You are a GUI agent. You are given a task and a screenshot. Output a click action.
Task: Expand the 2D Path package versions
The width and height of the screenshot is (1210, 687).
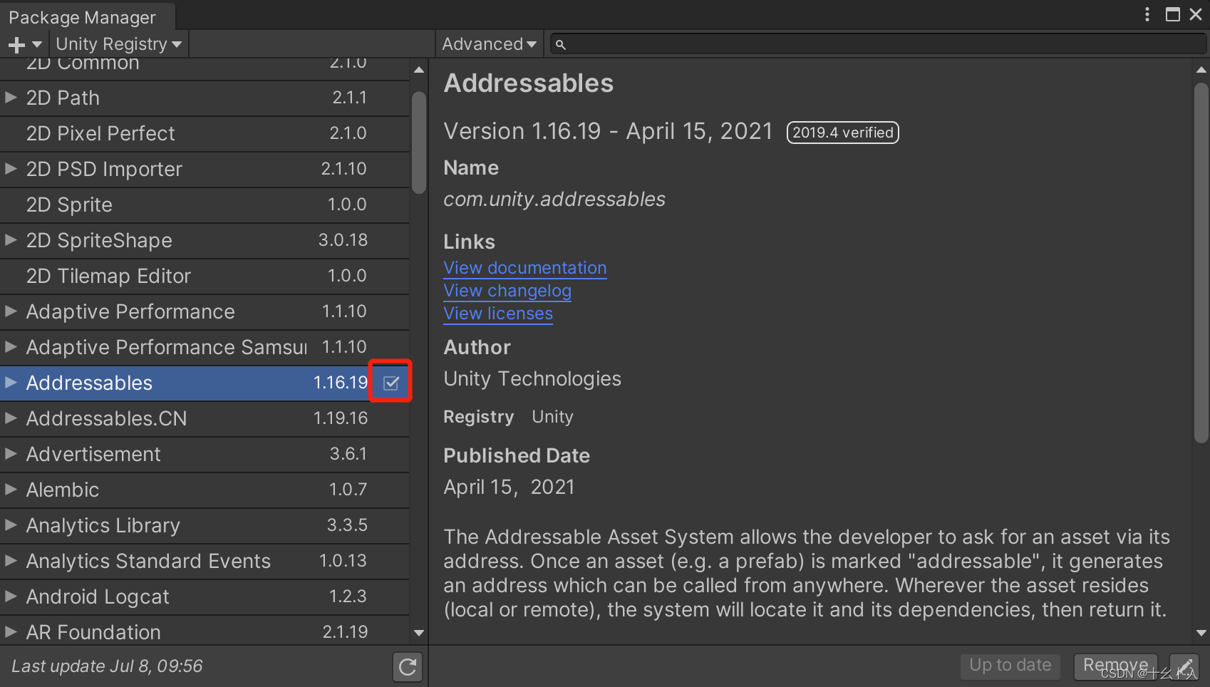click(11, 97)
